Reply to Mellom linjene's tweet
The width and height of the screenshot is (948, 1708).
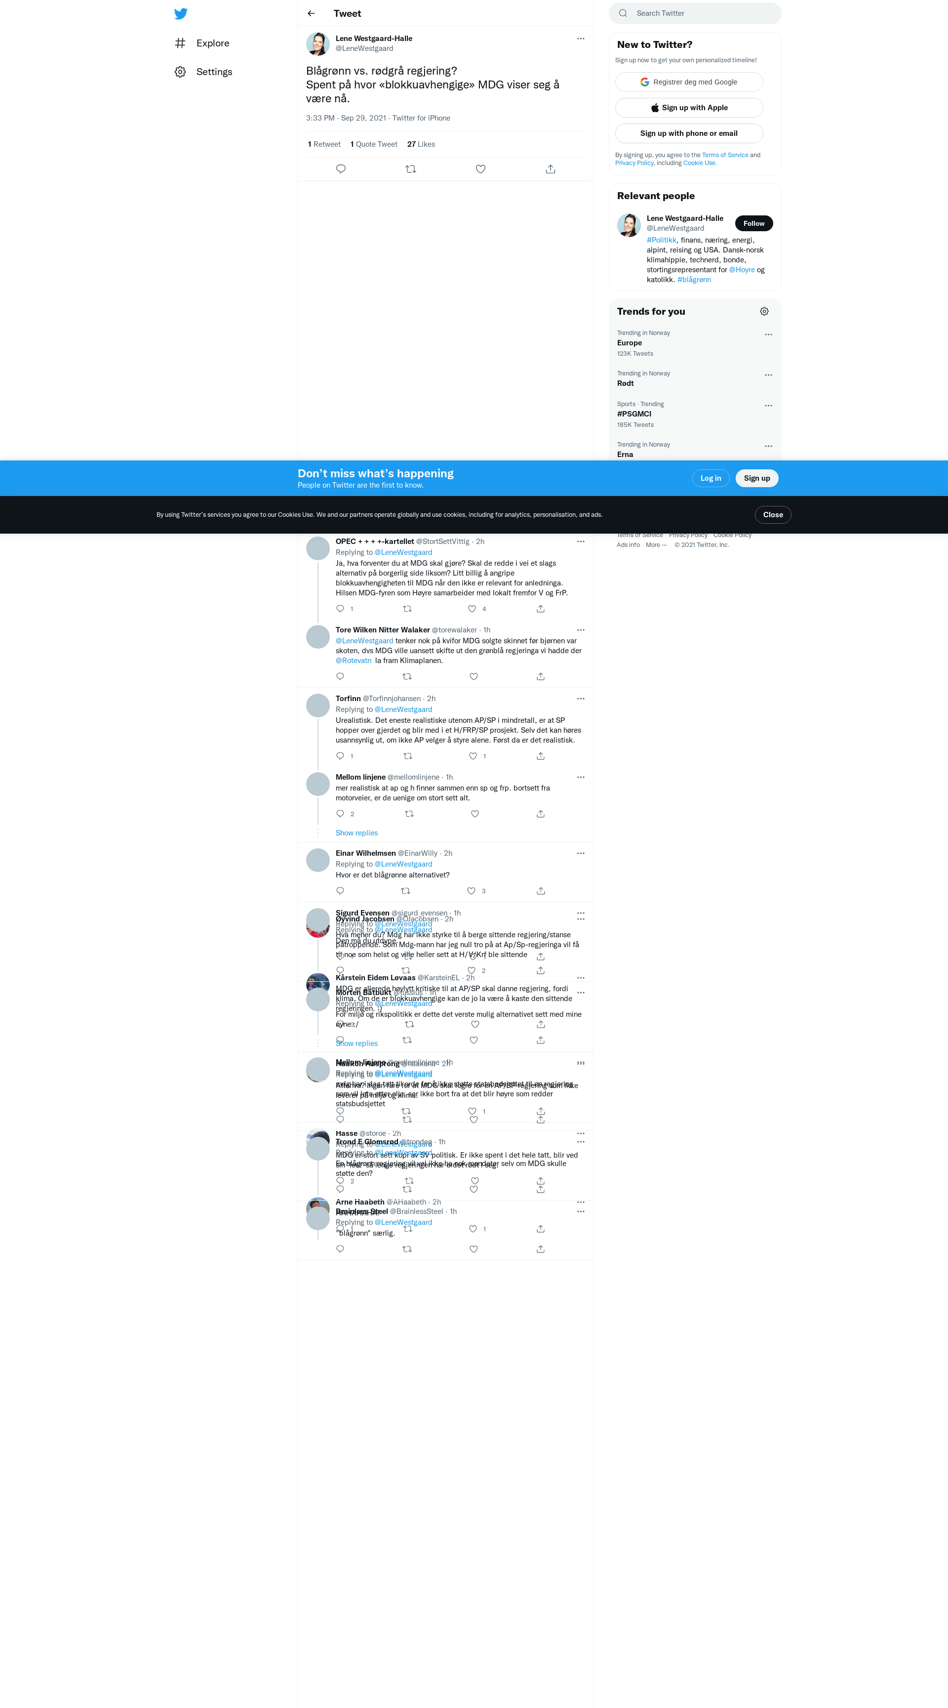coord(341,814)
